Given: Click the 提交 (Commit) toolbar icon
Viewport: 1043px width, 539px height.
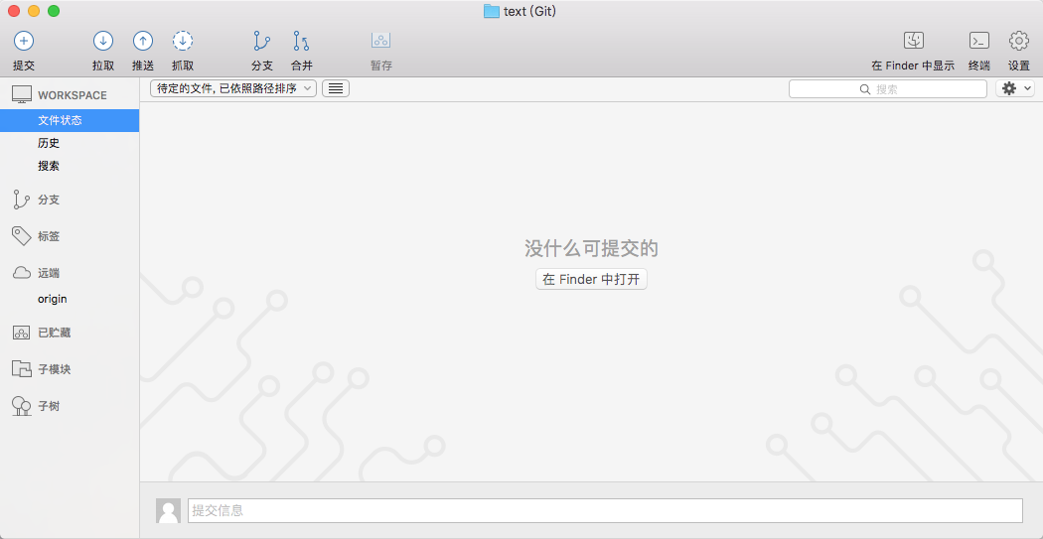Looking at the screenshot, I should tap(24, 42).
